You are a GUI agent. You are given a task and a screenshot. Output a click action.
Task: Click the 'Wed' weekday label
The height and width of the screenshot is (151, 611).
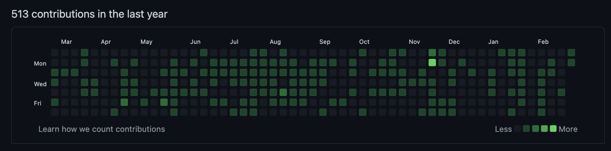click(40, 84)
